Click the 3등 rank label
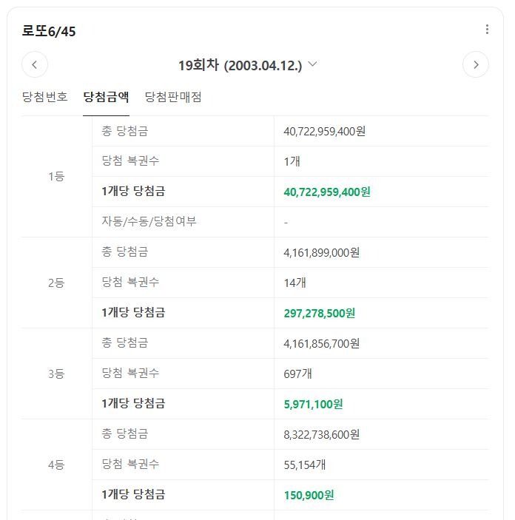The image size is (515, 520). (x=56, y=374)
